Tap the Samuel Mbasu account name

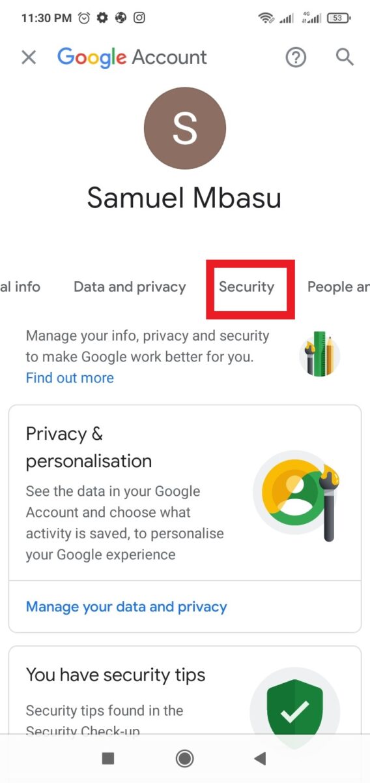click(x=184, y=198)
